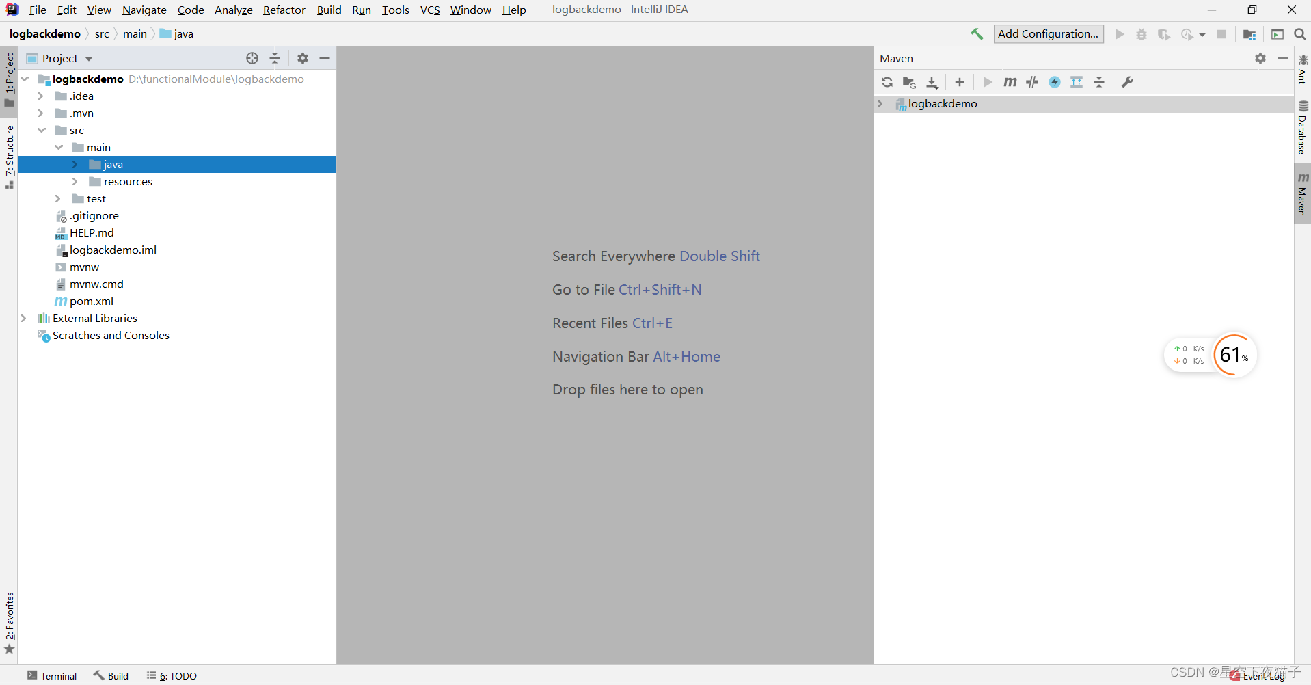The height and width of the screenshot is (685, 1311).
Task: Click the Profiler run dropdown icon
Action: point(1192,34)
